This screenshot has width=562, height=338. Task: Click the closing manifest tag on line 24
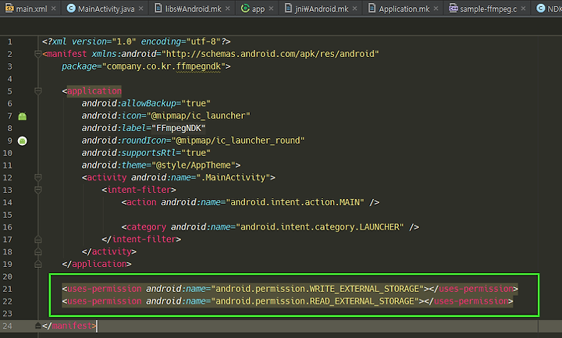[69, 326]
